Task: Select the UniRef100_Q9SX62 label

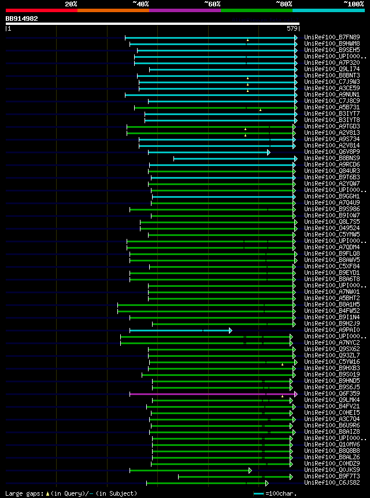Action: coord(332,349)
